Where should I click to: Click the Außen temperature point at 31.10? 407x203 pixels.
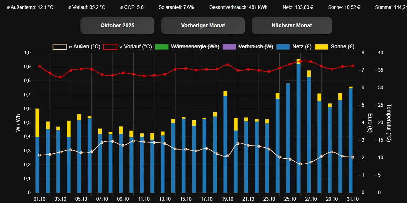[353, 157]
